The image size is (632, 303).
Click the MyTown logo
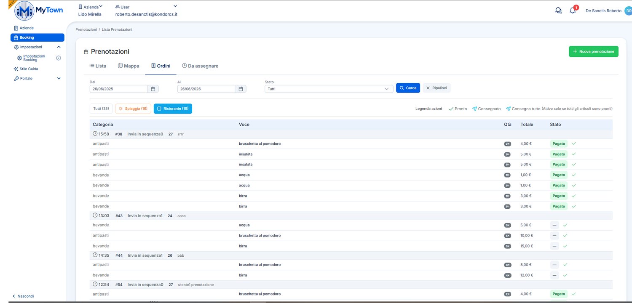(x=38, y=11)
